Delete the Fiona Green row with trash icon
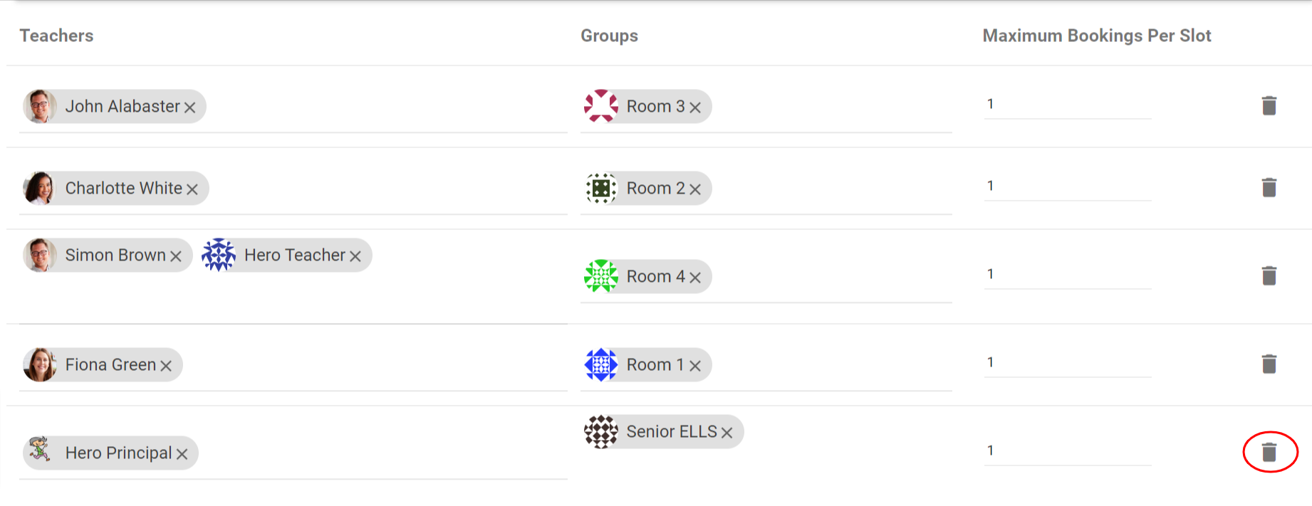Image resolution: width=1312 pixels, height=506 pixels. [x=1270, y=362]
